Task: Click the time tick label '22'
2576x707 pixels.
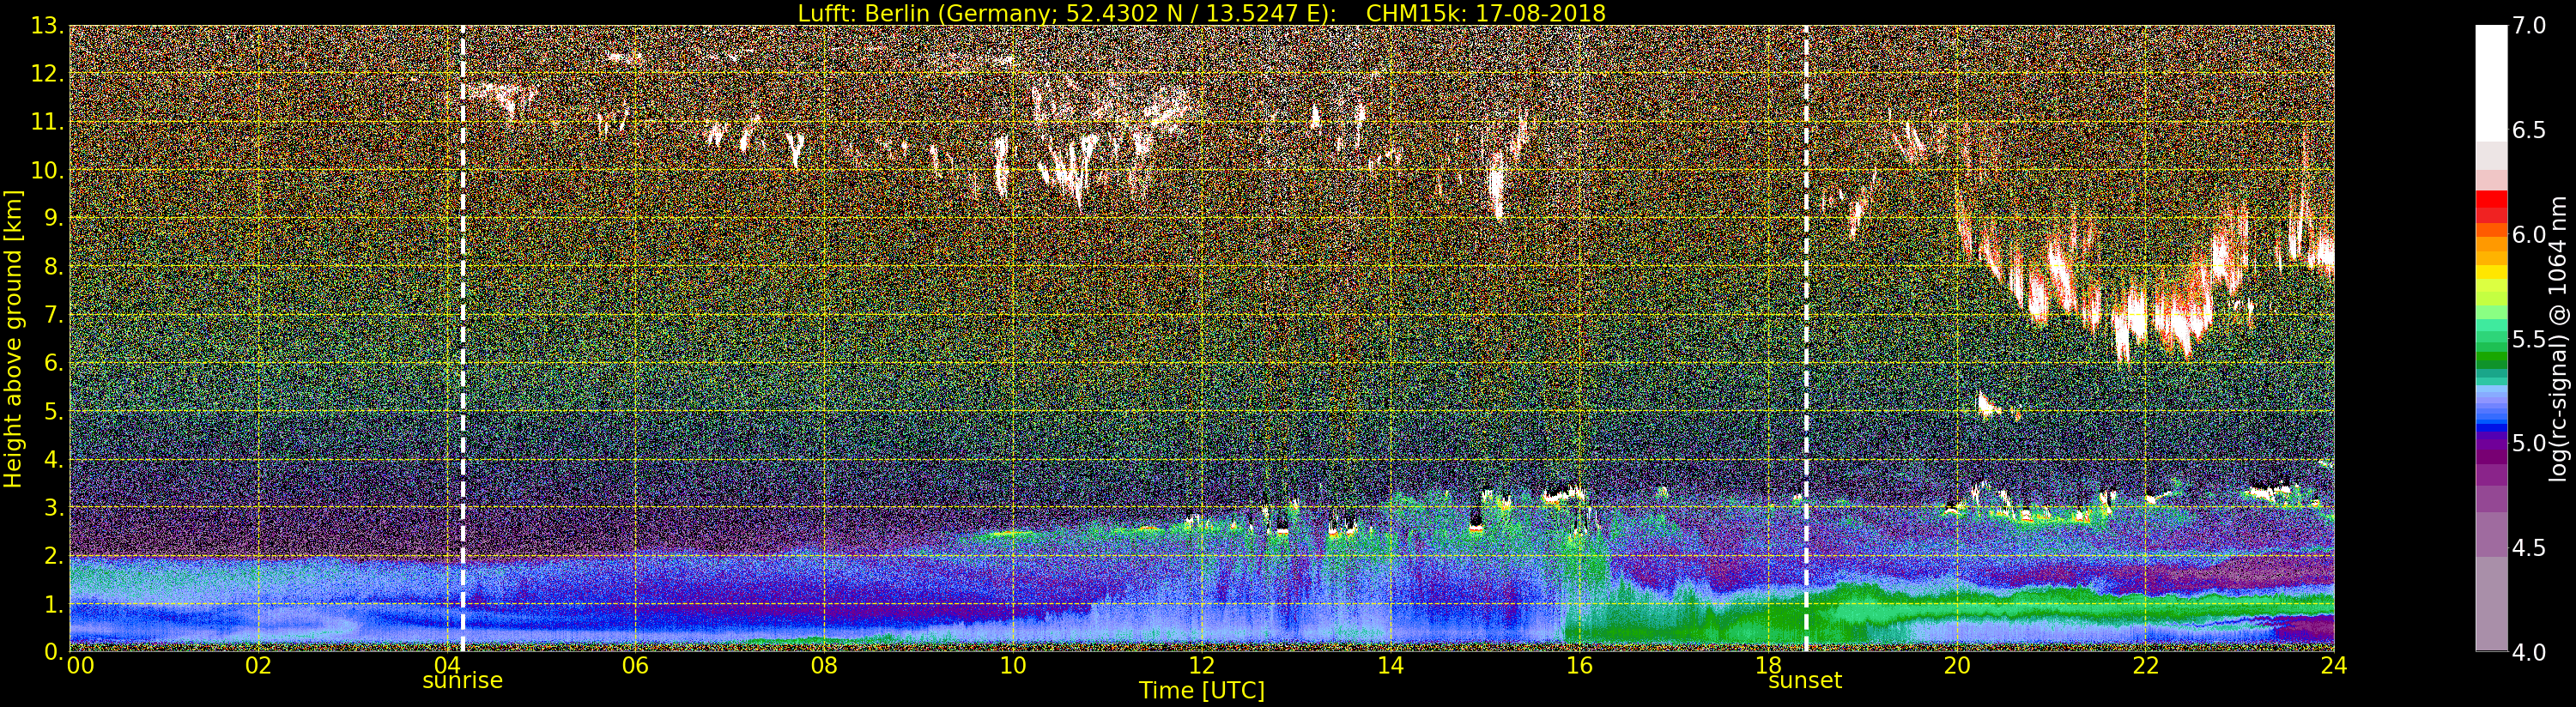Action: (x=2145, y=666)
